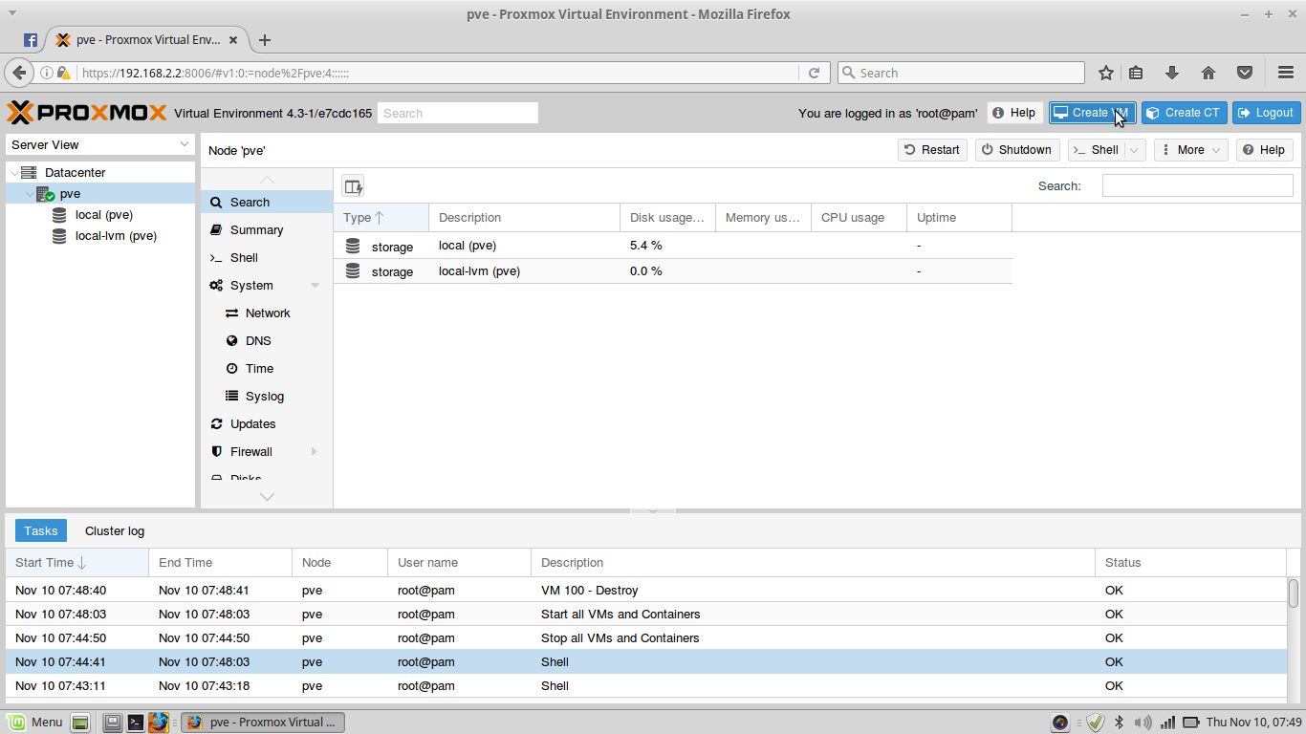Sort by the Type column header

381,218
